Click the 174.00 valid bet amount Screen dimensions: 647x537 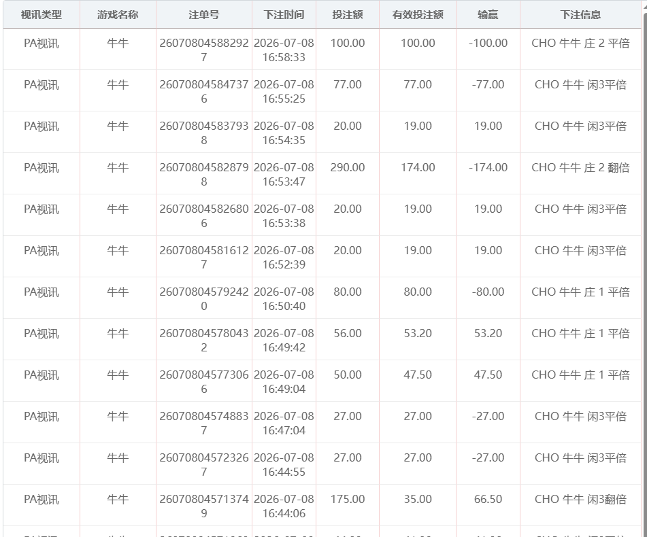[418, 167]
